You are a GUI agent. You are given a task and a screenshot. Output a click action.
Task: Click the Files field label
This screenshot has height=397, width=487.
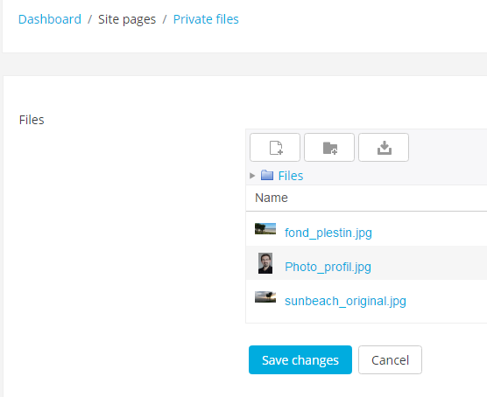[32, 120]
